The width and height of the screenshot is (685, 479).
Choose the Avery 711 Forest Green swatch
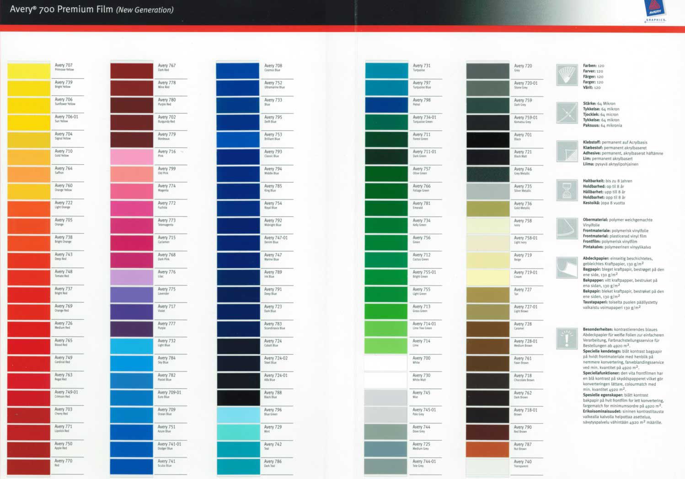(386, 140)
